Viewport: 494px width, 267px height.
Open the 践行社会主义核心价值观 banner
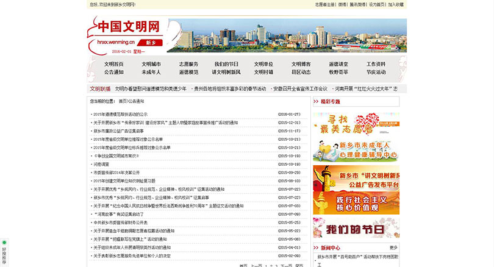(356, 202)
